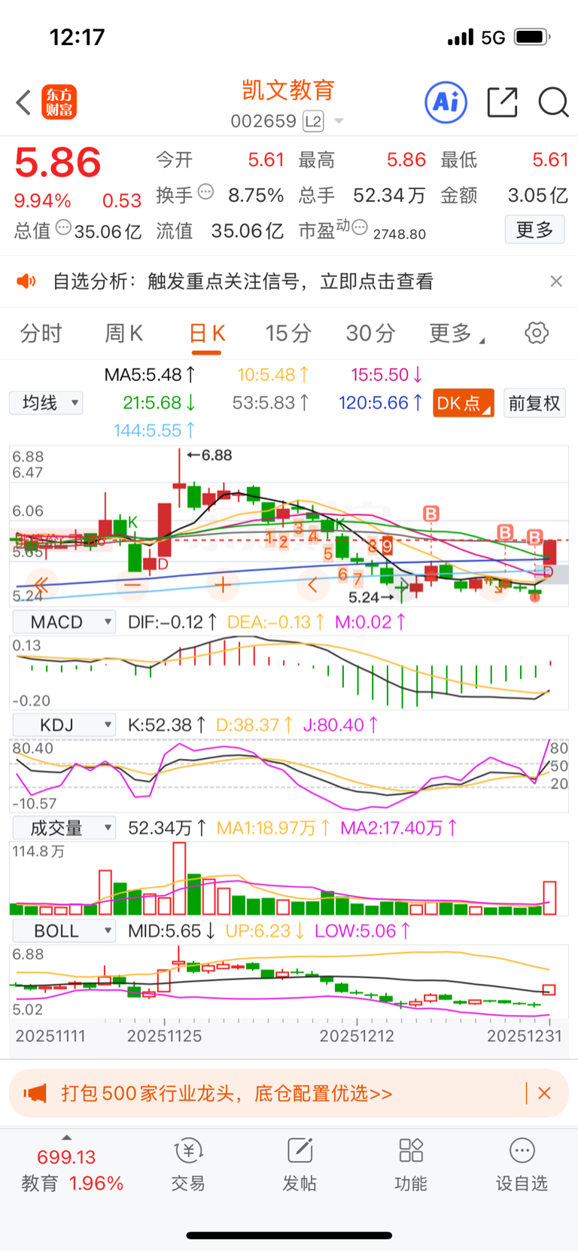Open the 成交量 indicator dropdown
The width and height of the screenshot is (578, 1252).
64,828
